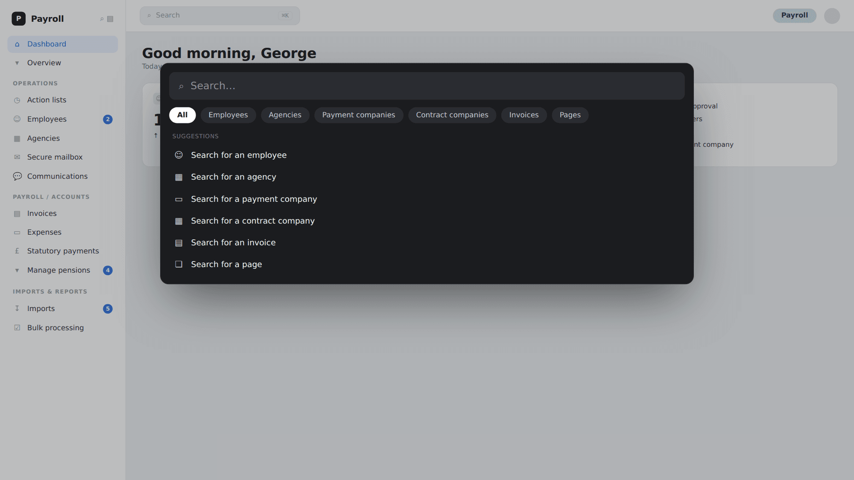Select the Agencies filter chip
This screenshot has height=480, width=854.
pos(285,115)
